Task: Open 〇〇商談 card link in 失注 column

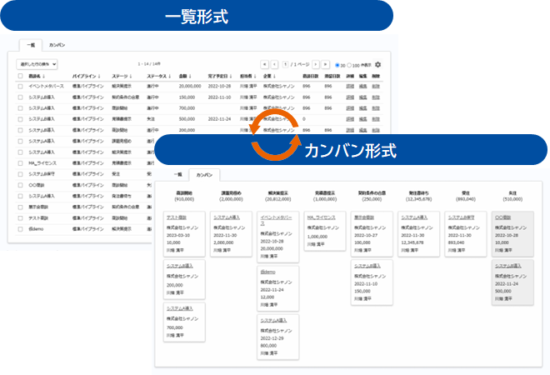Action: coord(502,217)
